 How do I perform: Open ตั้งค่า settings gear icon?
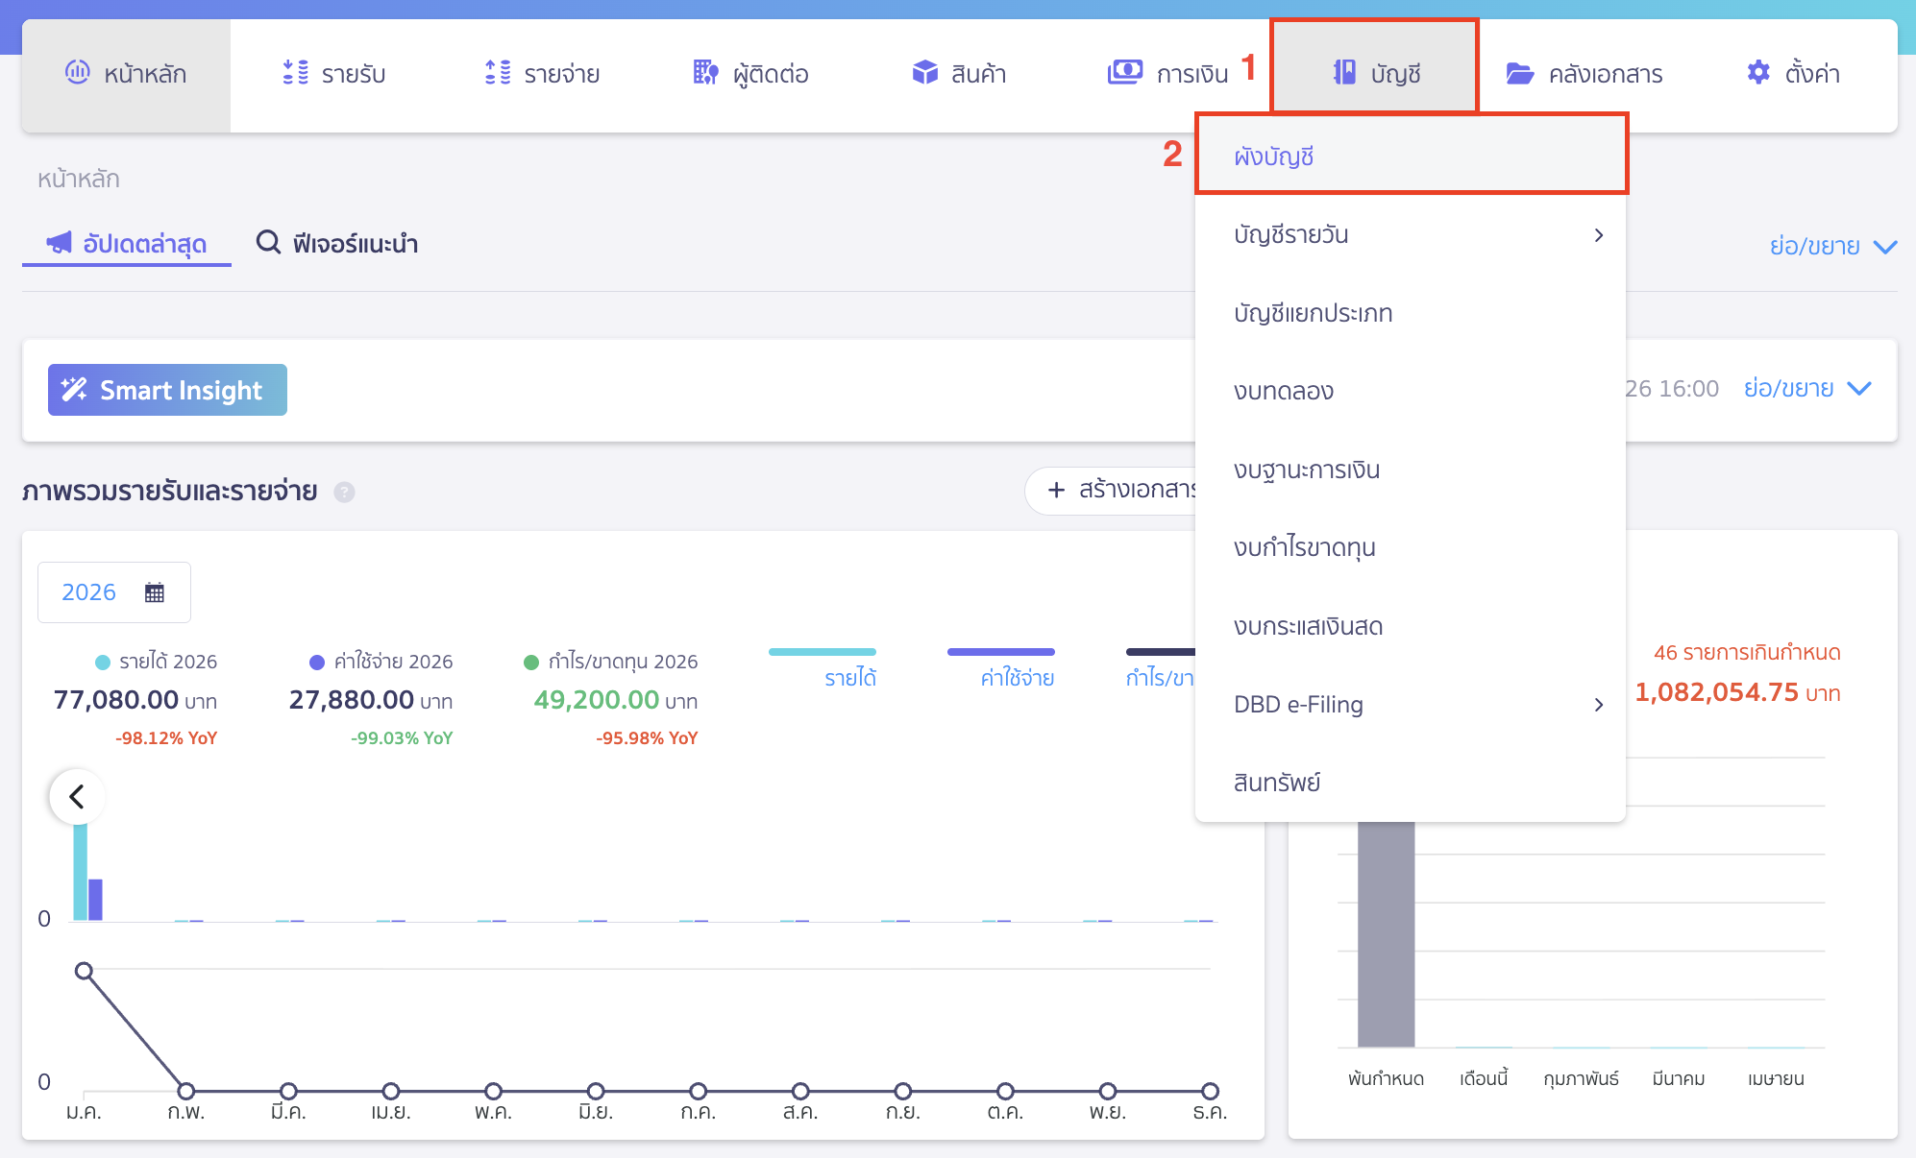(x=1757, y=72)
